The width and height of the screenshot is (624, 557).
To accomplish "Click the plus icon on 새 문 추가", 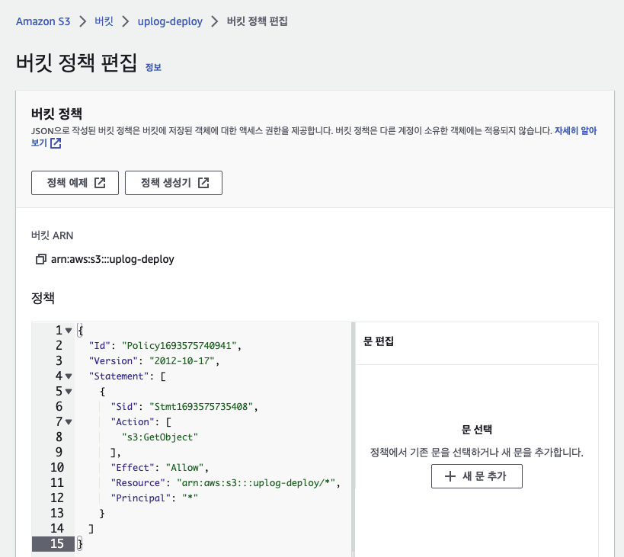I will (x=450, y=476).
